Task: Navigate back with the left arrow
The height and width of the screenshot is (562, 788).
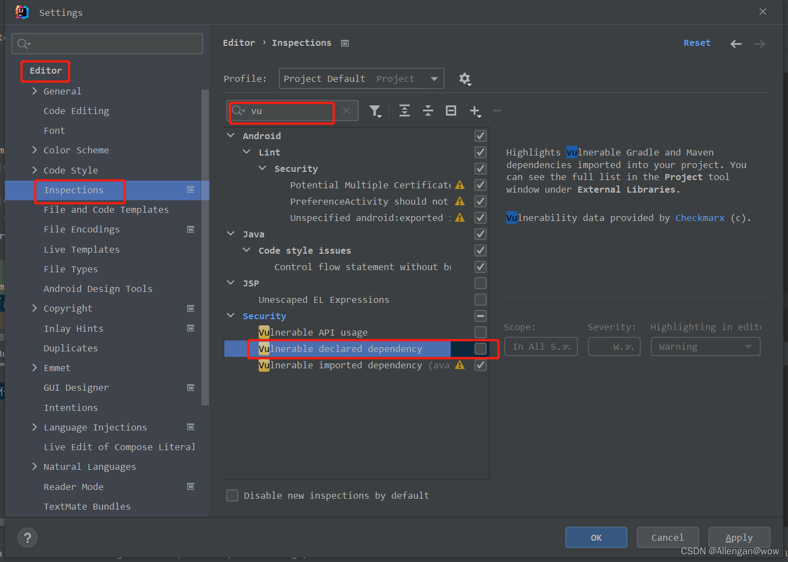Action: point(736,44)
